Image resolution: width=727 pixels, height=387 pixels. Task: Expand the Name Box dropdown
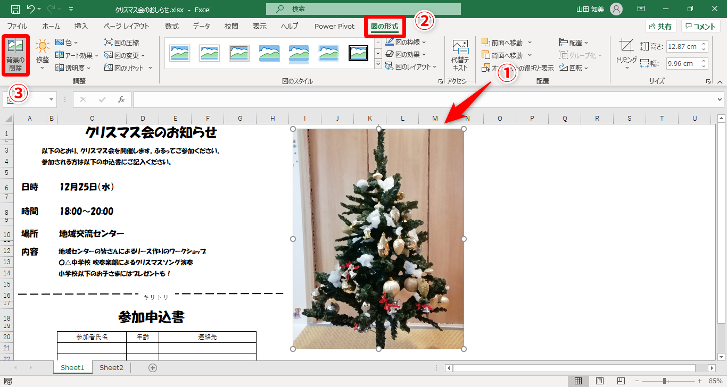(x=52, y=99)
